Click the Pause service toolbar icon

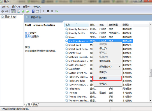click(x=52, y=11)
